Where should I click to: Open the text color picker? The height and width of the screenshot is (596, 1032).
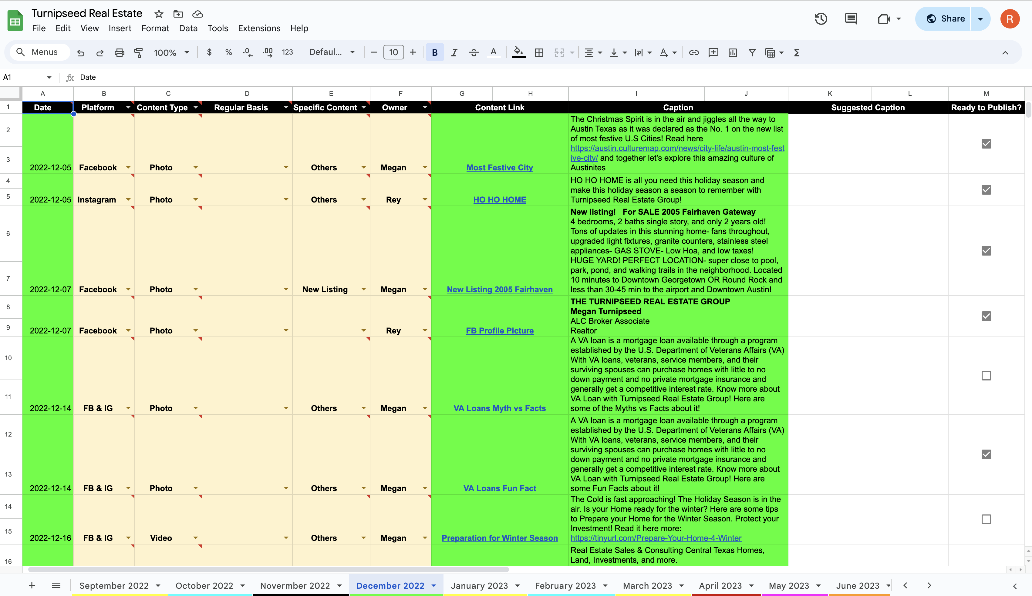pos(494,52)
